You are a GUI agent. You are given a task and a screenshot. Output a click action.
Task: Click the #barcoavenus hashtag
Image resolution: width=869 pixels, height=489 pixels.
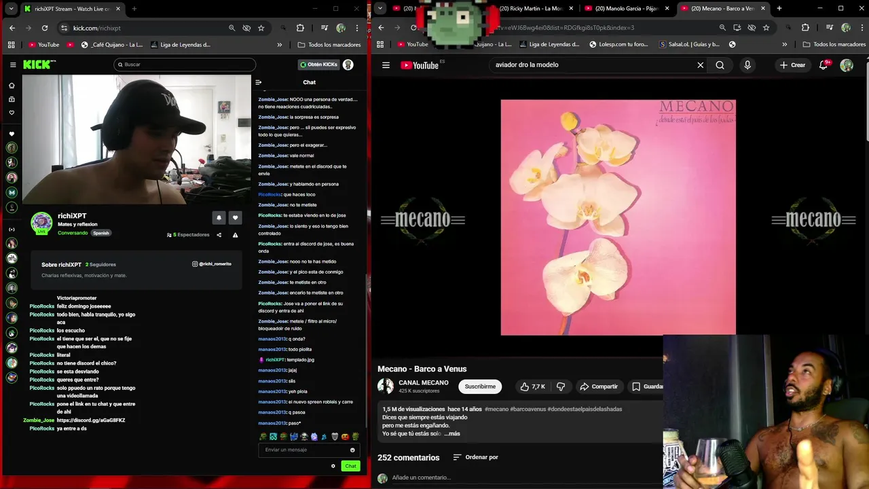[528, 409]
